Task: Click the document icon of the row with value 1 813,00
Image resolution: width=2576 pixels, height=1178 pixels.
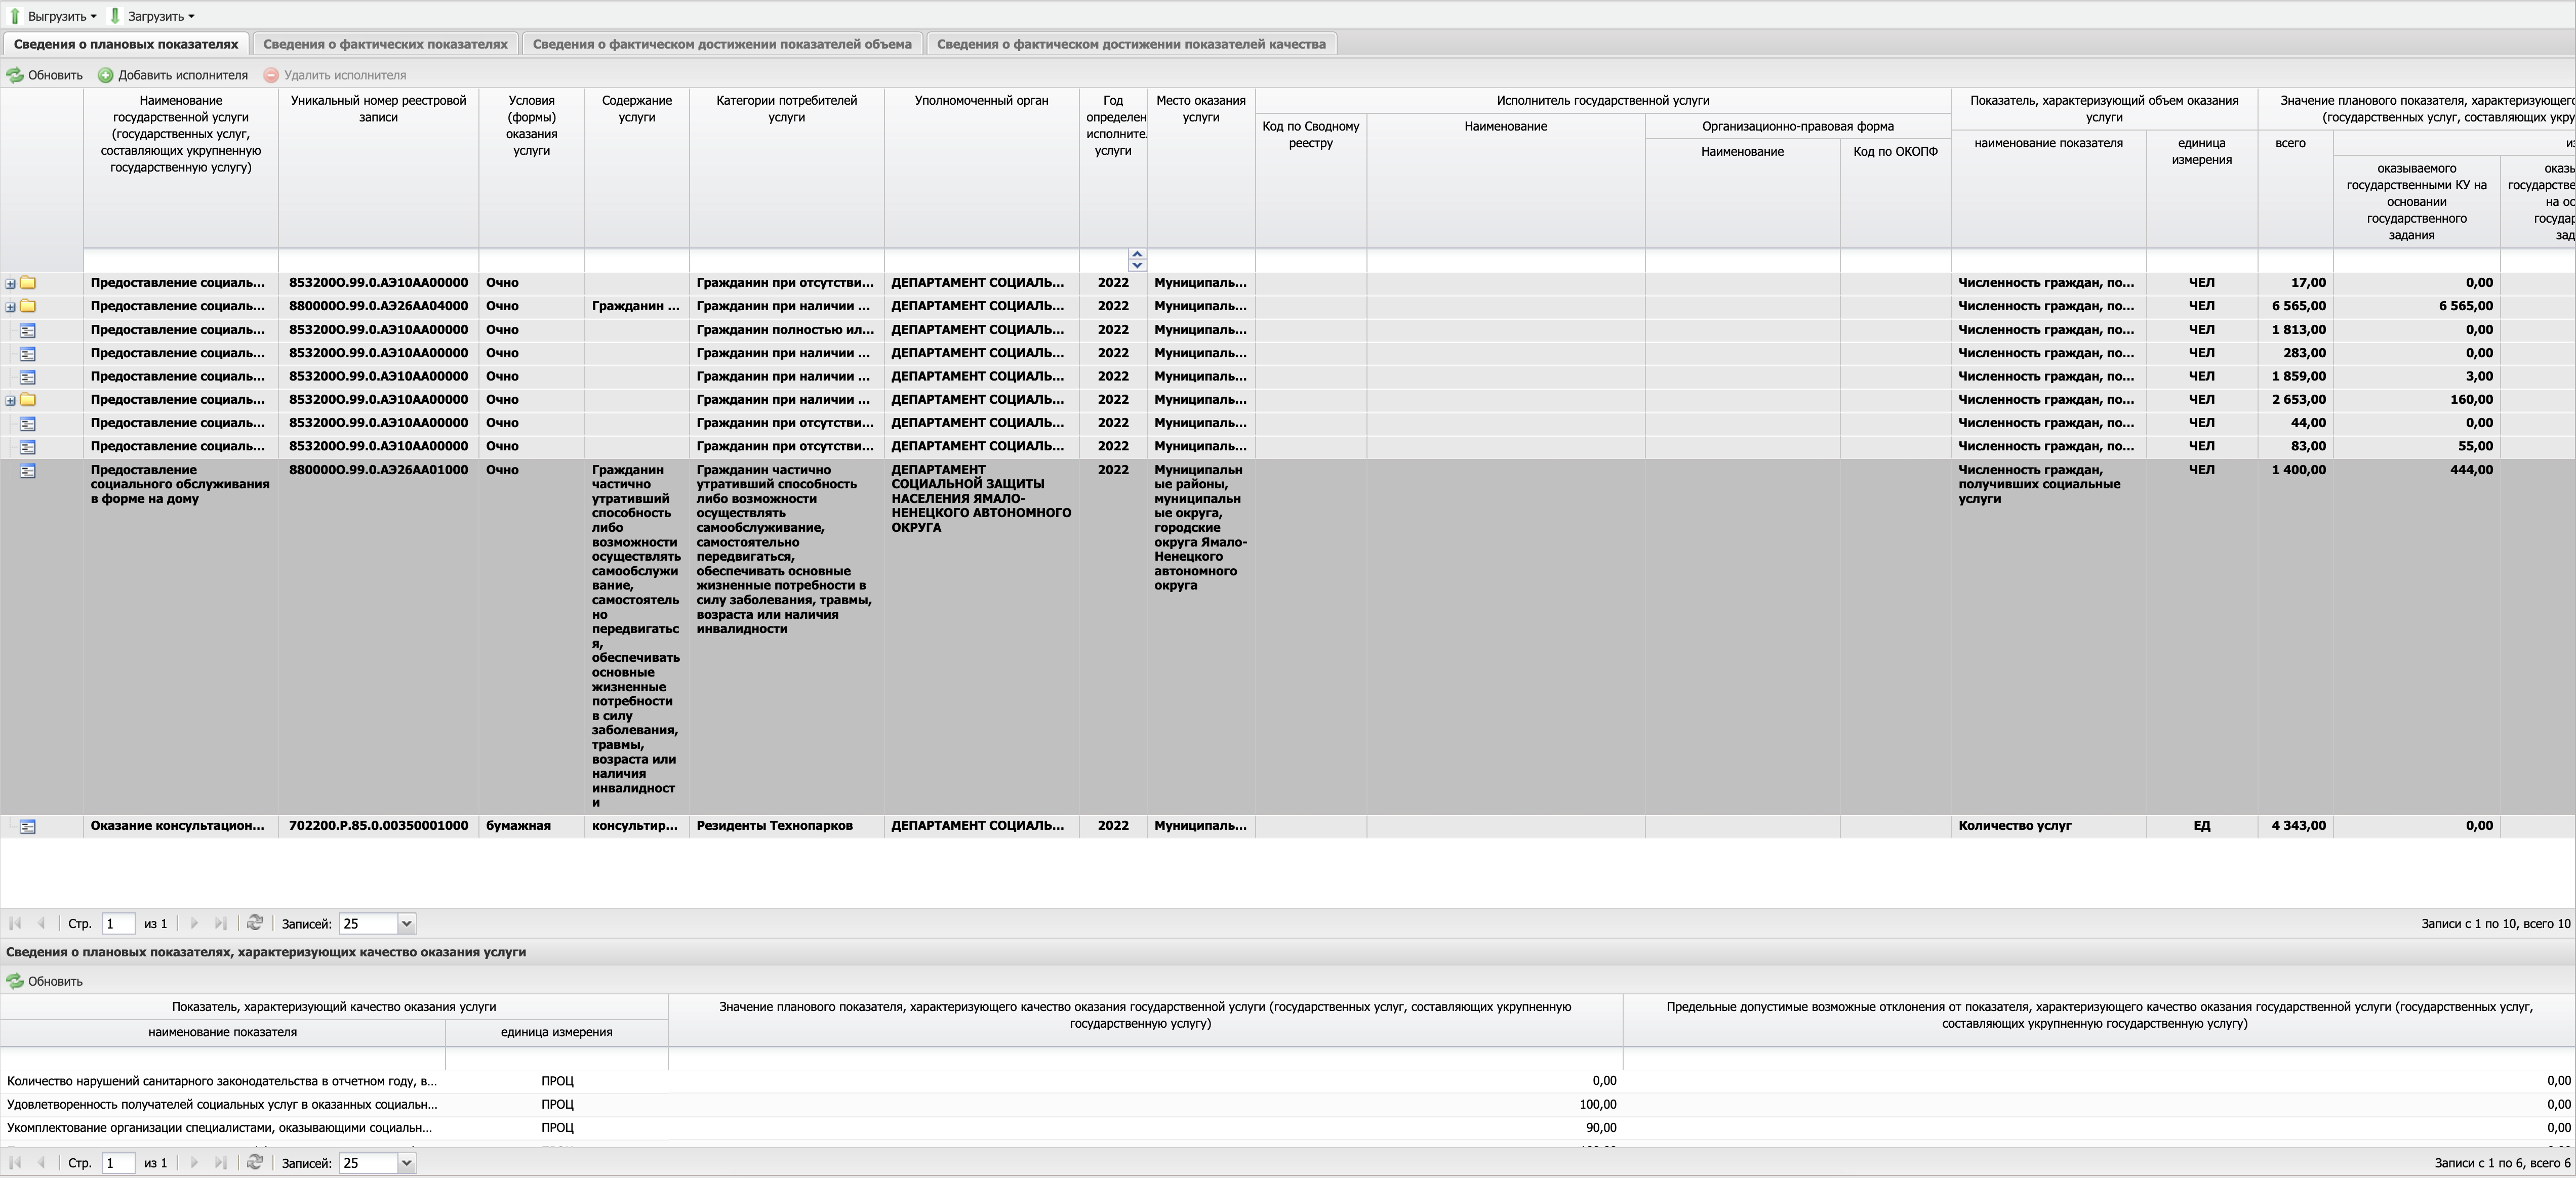Action: pos(28,331)
